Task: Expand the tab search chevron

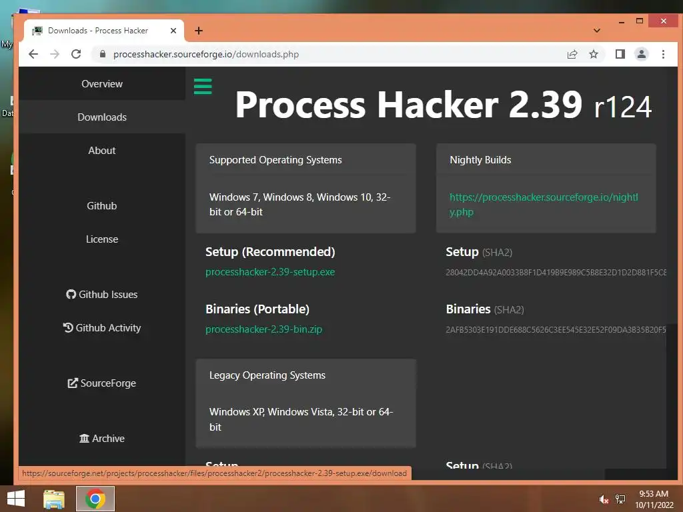Action: point(597,31)
